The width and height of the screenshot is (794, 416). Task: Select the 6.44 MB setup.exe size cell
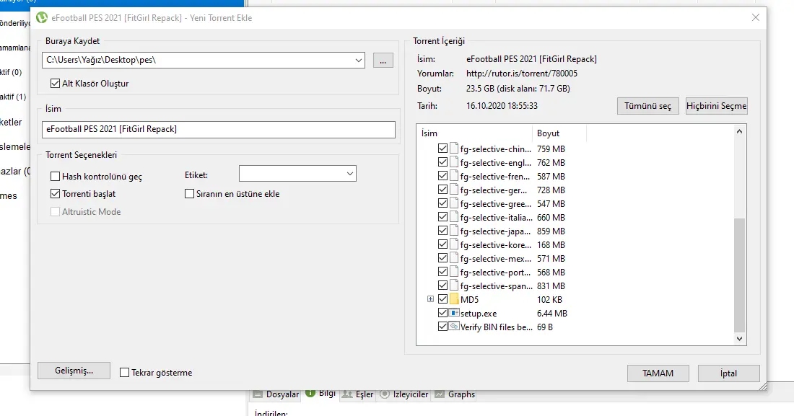point(552,314)
